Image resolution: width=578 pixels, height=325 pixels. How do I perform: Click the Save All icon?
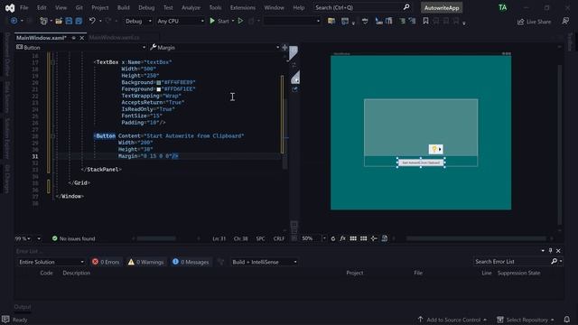click(79, 21)
